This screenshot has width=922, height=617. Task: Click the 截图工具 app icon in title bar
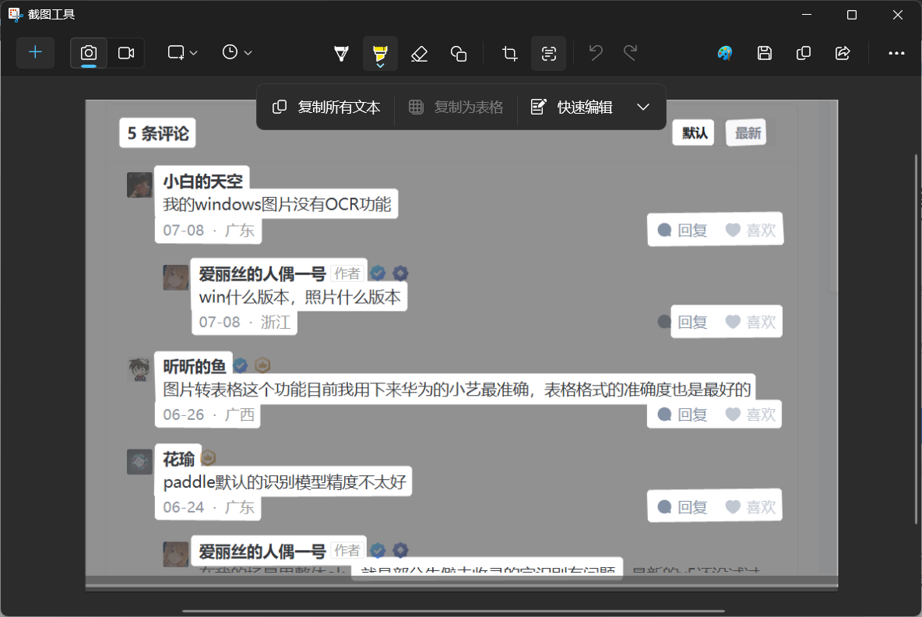(15, 15)
